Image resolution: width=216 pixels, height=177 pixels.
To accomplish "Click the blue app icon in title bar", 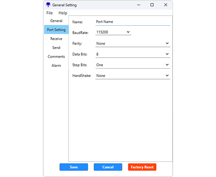I will (48, 5).
